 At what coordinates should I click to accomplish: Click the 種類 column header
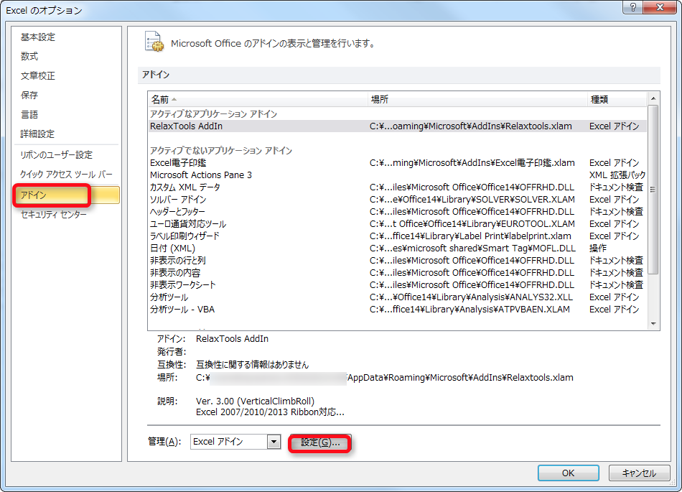617,100
